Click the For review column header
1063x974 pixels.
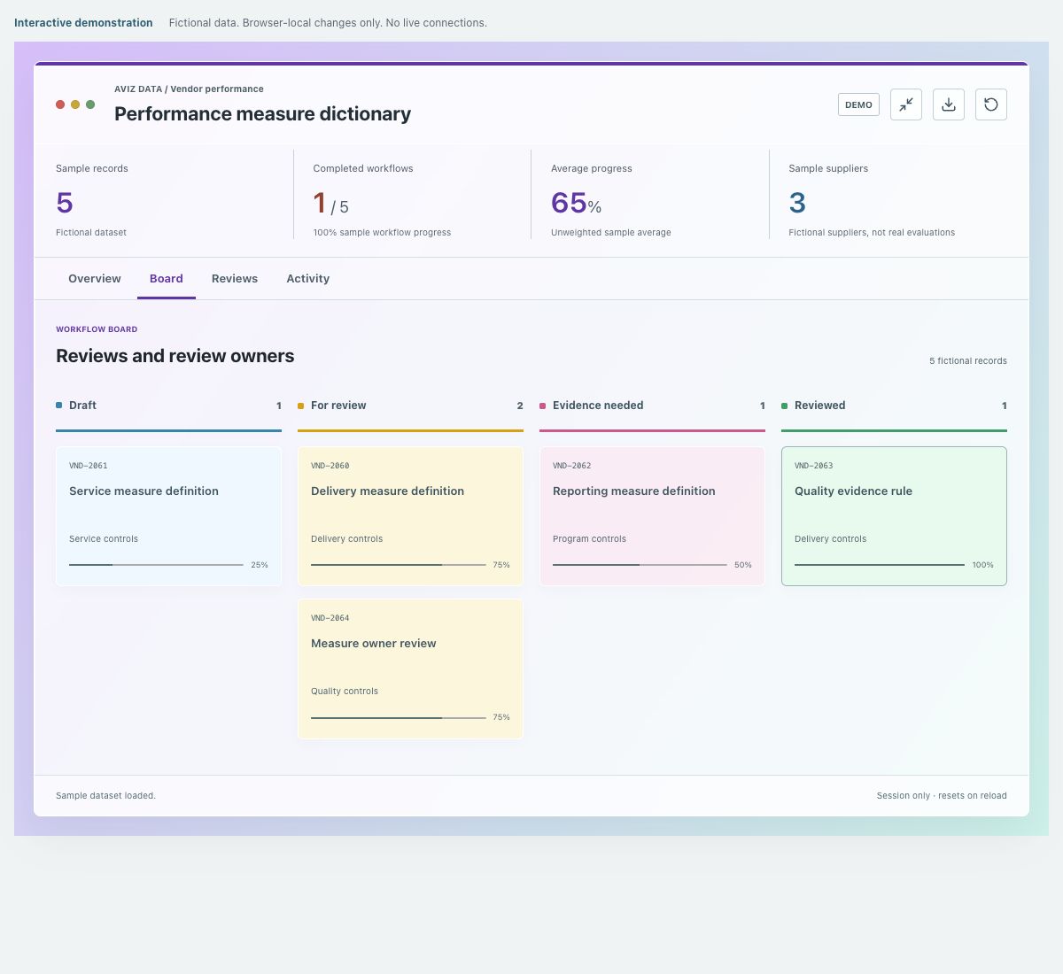410,406
